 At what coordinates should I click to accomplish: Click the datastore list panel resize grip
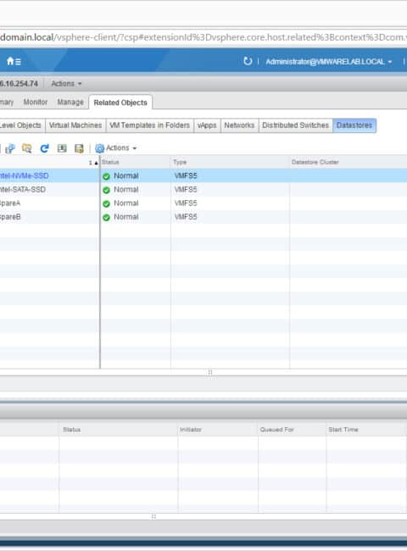point(209,373)
